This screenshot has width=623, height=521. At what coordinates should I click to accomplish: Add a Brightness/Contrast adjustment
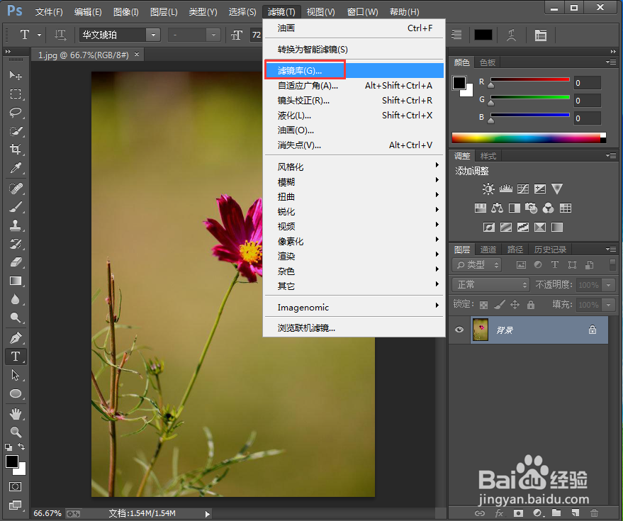(x=488, y=189)
